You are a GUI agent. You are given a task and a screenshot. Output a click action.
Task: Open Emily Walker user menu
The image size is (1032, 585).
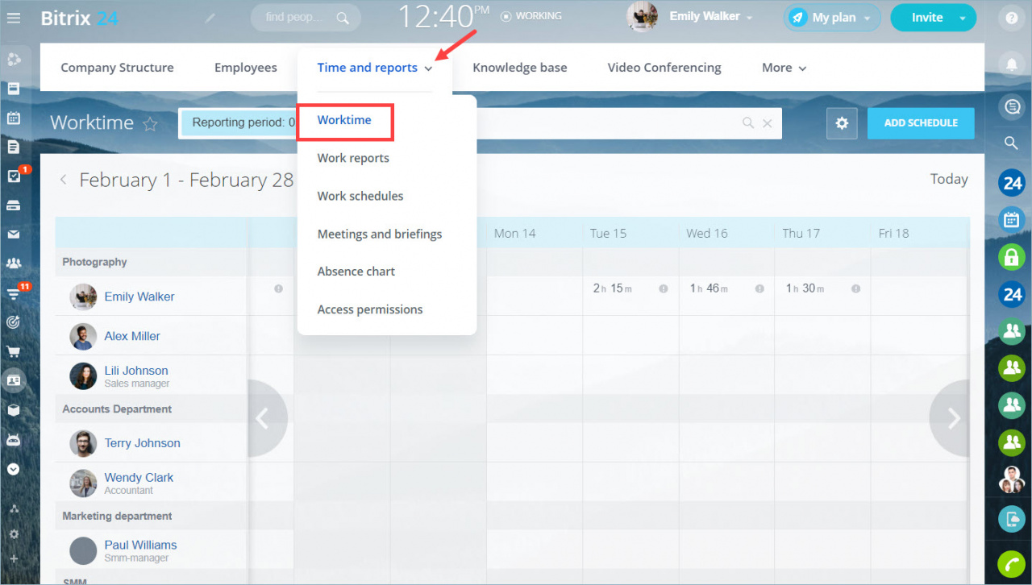(x=711, y=17)
